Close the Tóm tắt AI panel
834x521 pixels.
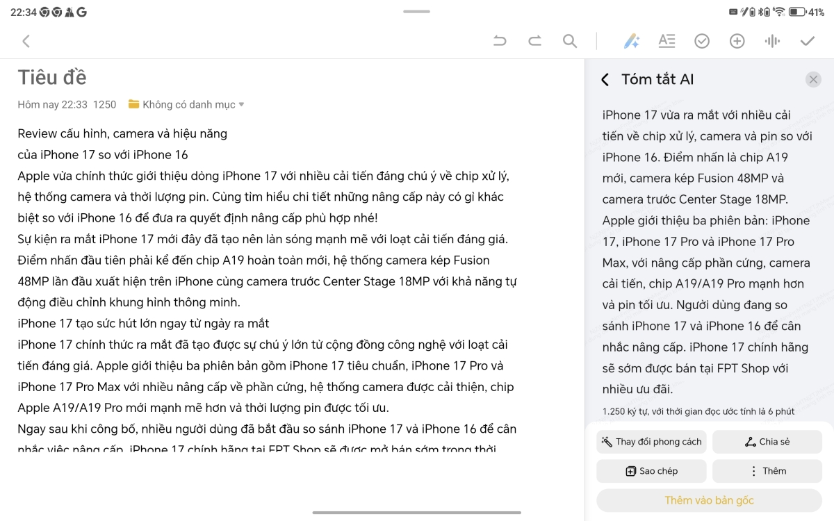[x=813, y=80]
